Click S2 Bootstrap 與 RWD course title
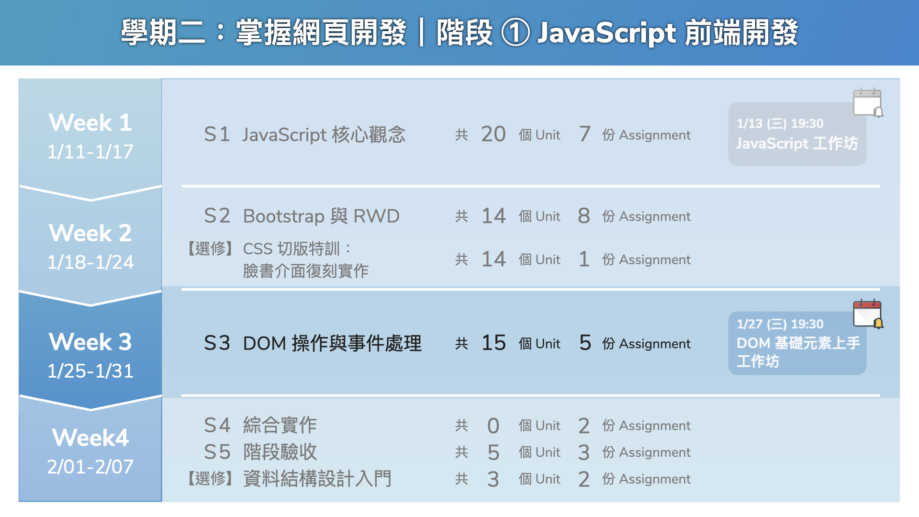The image size is (919, 517). pos(302,216)
